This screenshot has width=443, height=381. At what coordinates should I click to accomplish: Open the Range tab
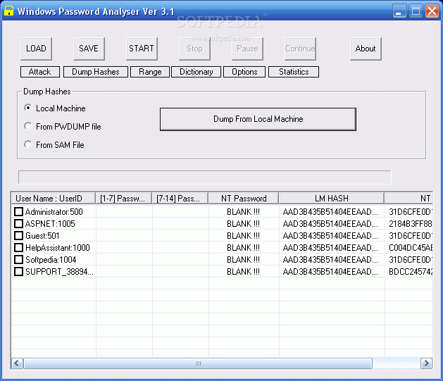pos(150,72)
